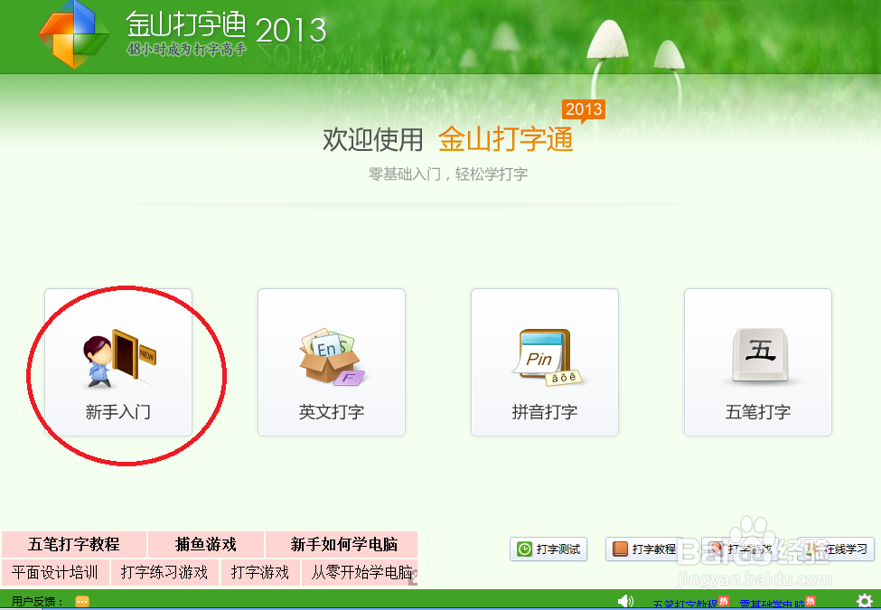Click the speaker sound icon in status bar
Screen dimensions: 881x610
[x=625, y=601]
